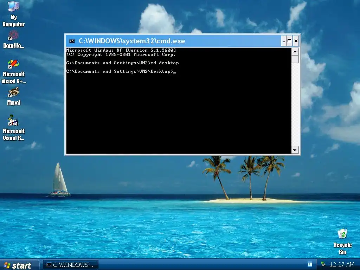360x270 pixels.
Task: Click the EN language bar indicator
Action: 310,264
